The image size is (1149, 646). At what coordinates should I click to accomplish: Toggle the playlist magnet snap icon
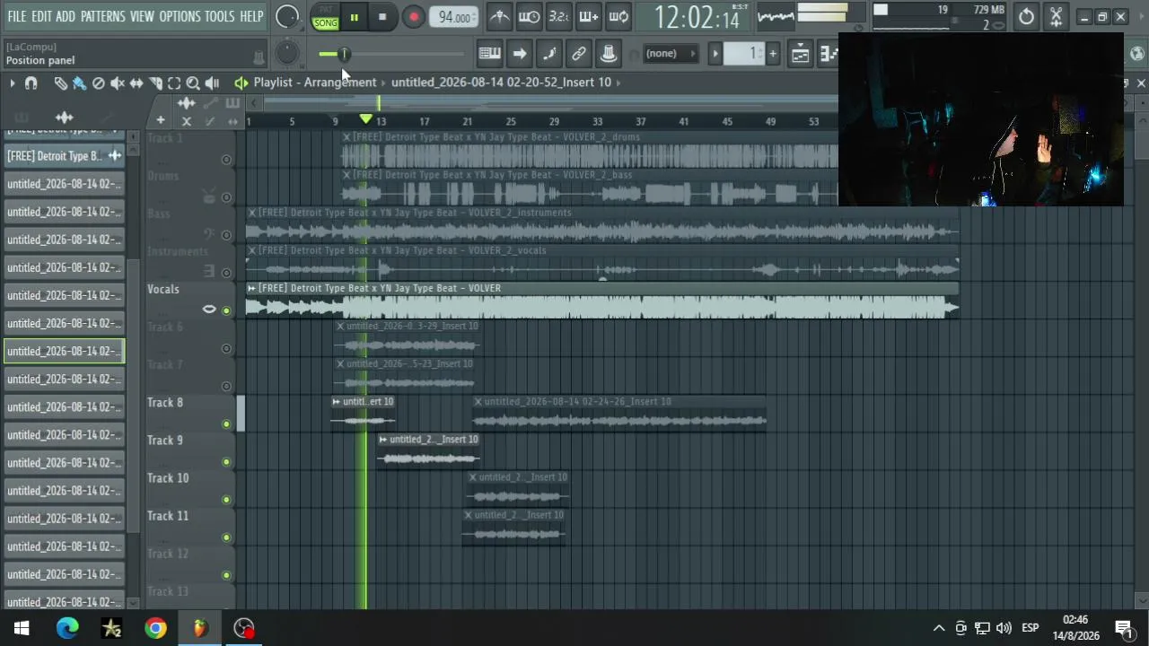coord(31,83)
